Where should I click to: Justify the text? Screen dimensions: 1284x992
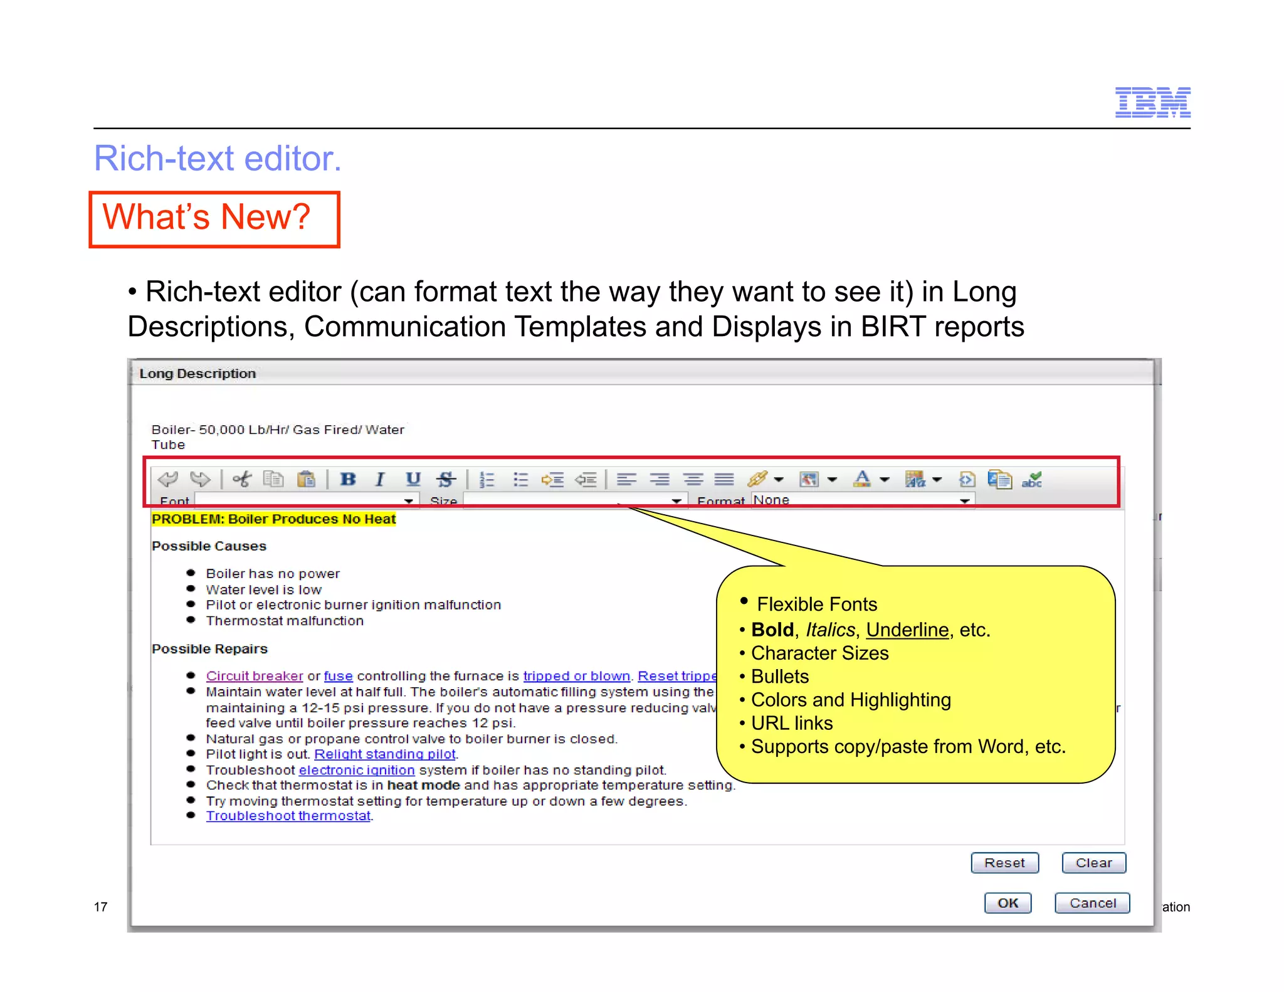point(724,480)
